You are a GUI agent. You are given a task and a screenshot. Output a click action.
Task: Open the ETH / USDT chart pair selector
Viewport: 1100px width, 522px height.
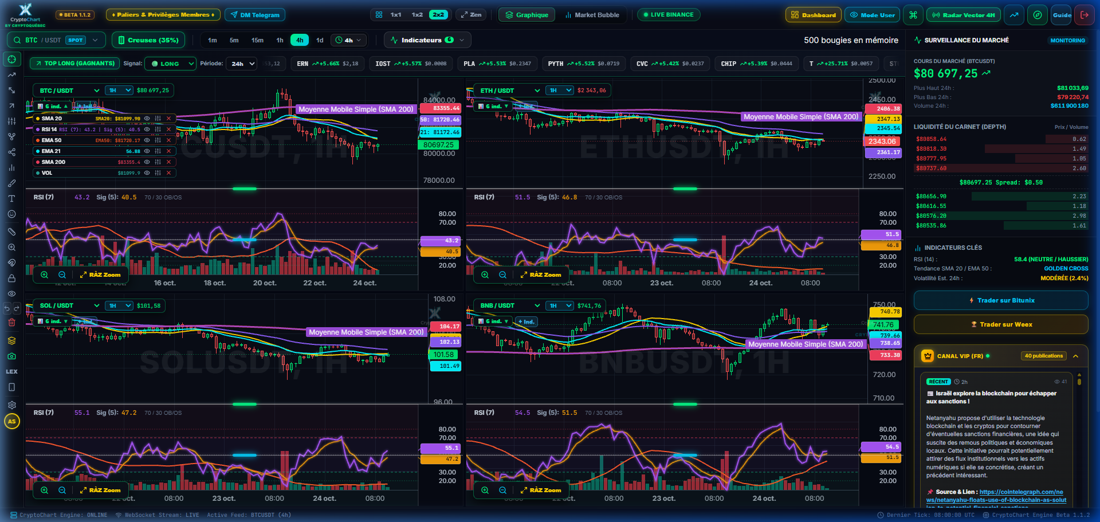508,91
